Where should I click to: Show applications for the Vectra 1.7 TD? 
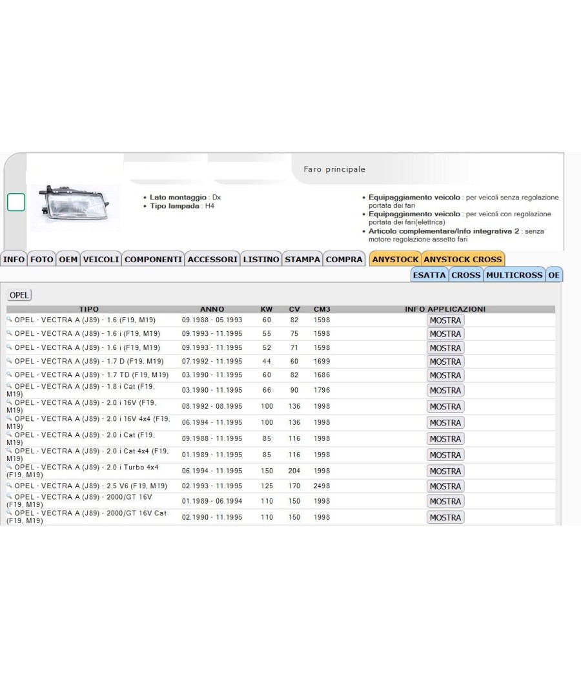point(445,375)
